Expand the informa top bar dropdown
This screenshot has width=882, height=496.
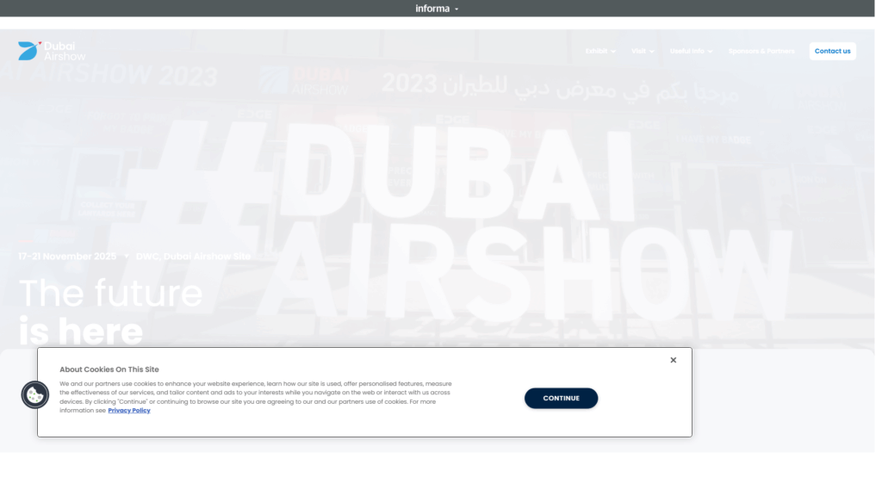click(x=437, y=9)
